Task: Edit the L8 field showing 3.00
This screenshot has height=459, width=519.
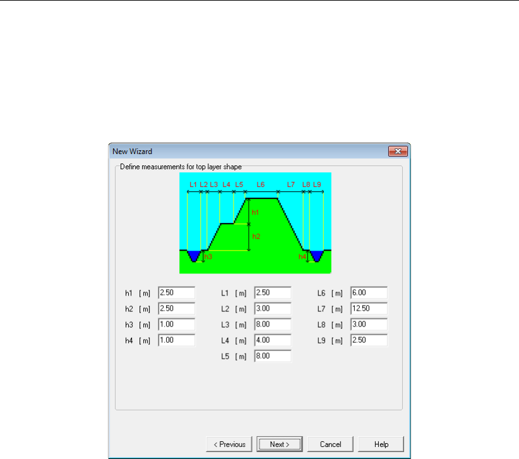Action: point(369,325)
